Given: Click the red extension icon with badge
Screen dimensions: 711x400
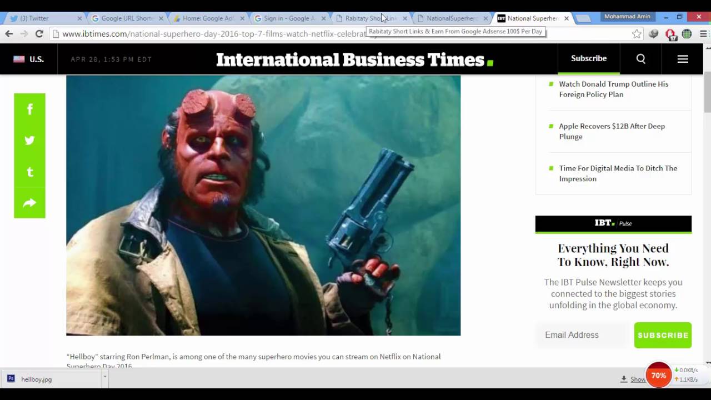Looking at the screenshot, I should (670, 34).
